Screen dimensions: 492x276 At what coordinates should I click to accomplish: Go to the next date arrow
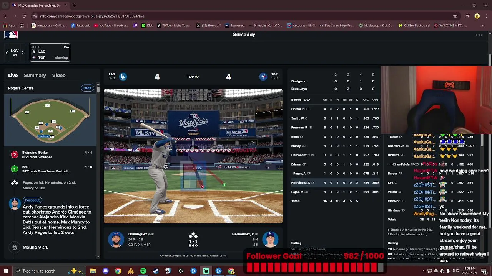click(23, 53)
